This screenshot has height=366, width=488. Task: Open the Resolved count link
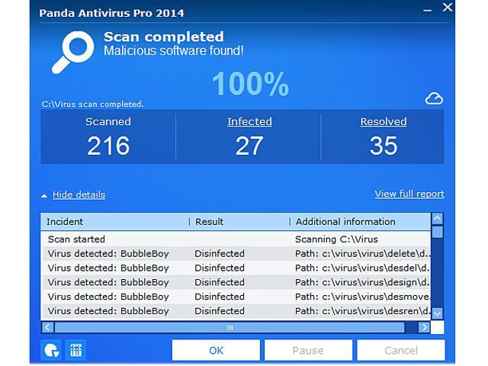pos(384,122)
